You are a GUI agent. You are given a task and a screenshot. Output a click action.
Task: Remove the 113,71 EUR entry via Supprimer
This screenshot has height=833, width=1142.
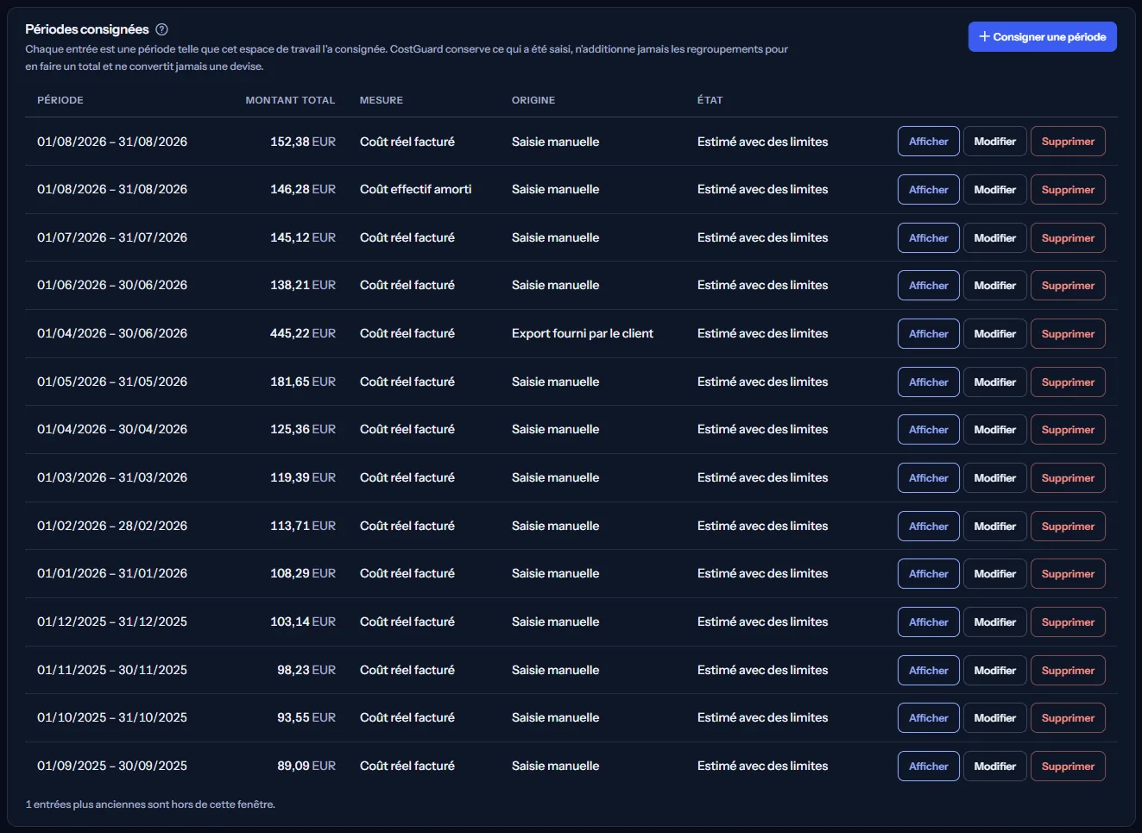(1068, 527)
